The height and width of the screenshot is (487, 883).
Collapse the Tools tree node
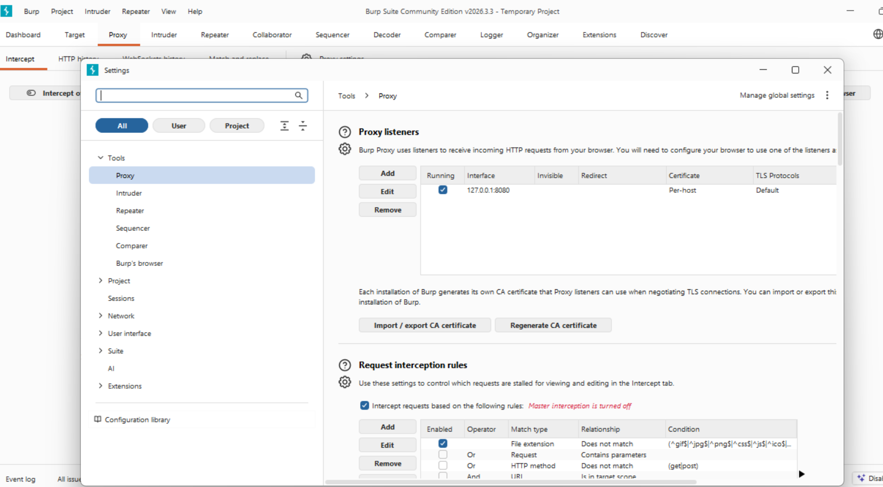(100, 158)
